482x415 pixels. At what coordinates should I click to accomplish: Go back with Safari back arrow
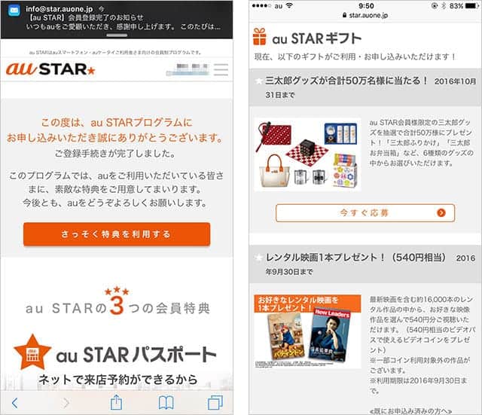pos(14,403)
